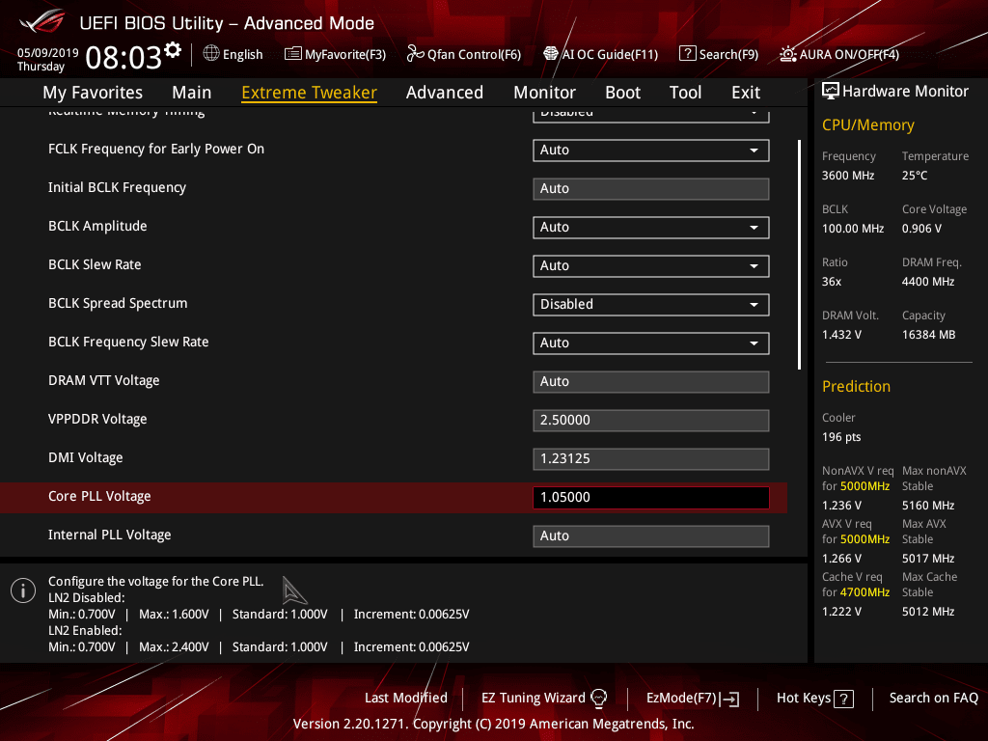Viewport: 988px width, 741px height.
Task: Open FCLK Frequency for Early Power On dropdown
Action: point(651,150)
